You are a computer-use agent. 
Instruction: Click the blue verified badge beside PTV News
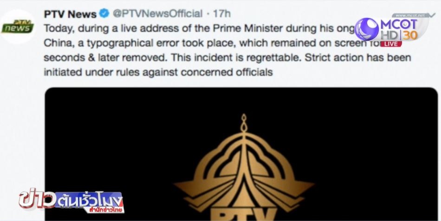click(x=104, y=13)
